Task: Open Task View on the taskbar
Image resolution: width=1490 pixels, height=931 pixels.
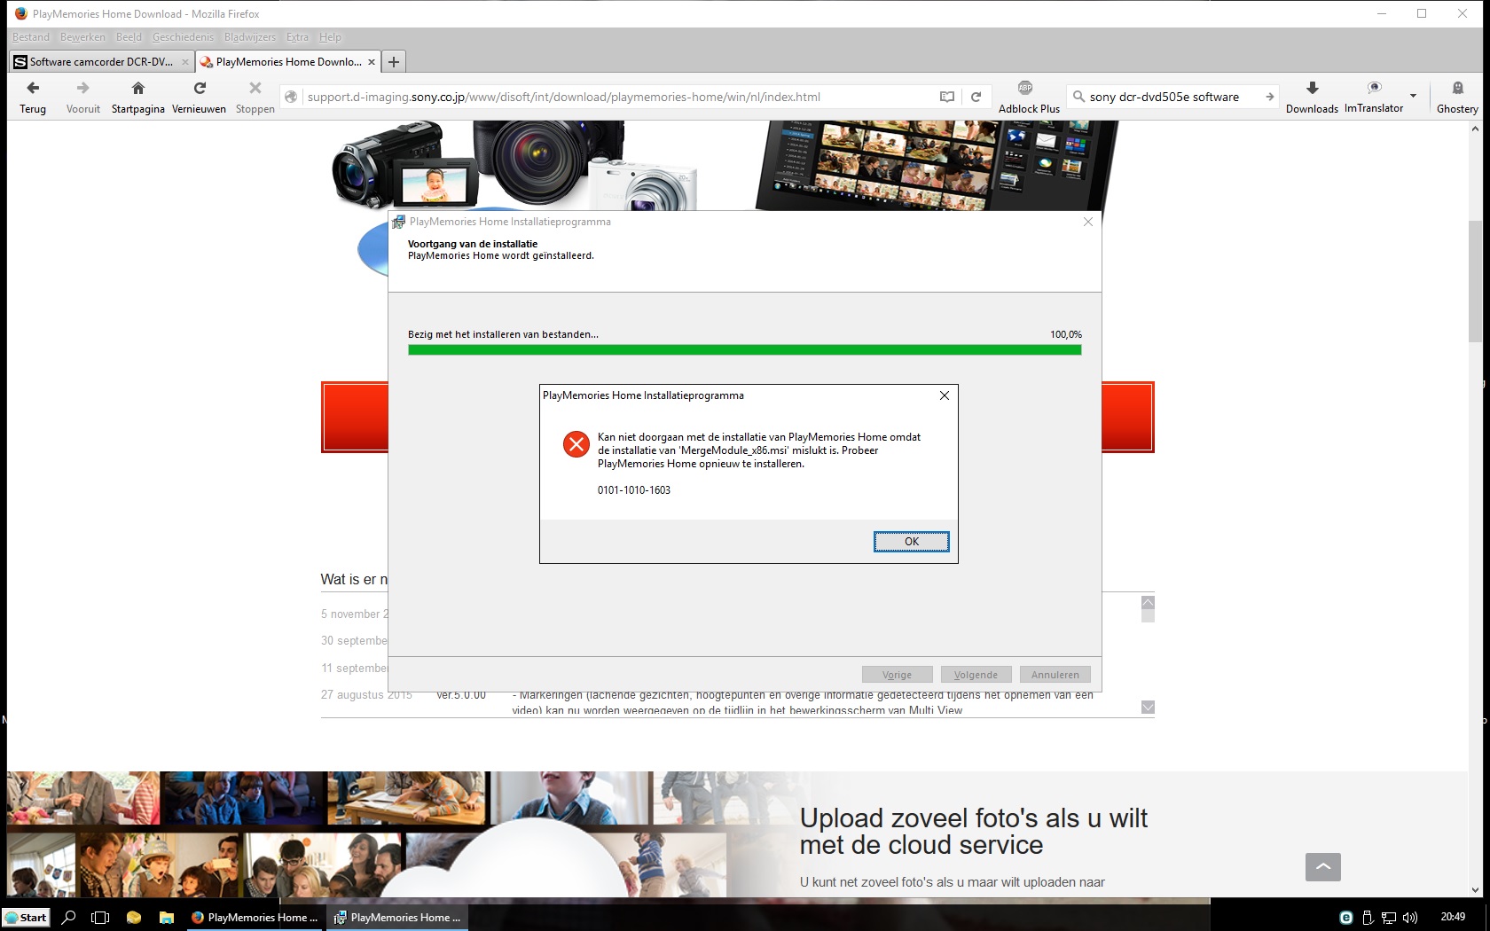Action: pos(100,917)
